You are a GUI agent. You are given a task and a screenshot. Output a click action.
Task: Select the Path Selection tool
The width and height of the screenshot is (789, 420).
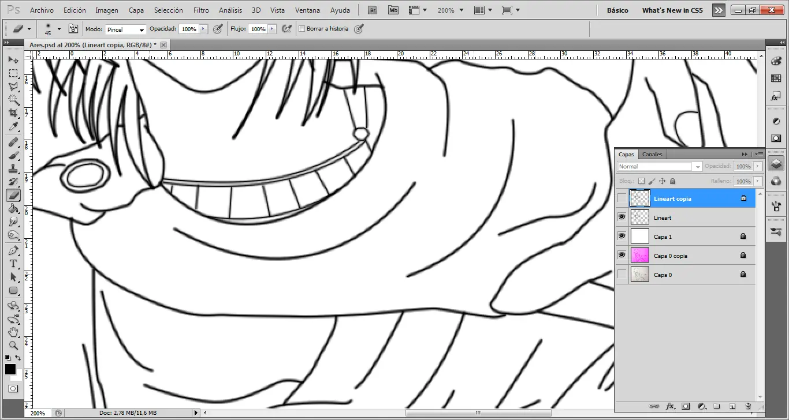[13, 277]
